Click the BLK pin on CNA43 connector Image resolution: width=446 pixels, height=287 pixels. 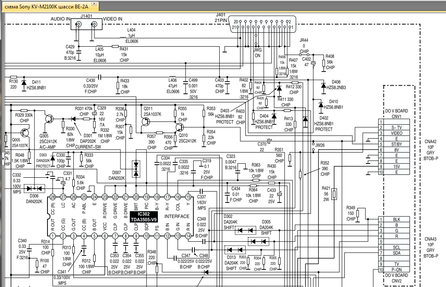[x=396, y=219]
